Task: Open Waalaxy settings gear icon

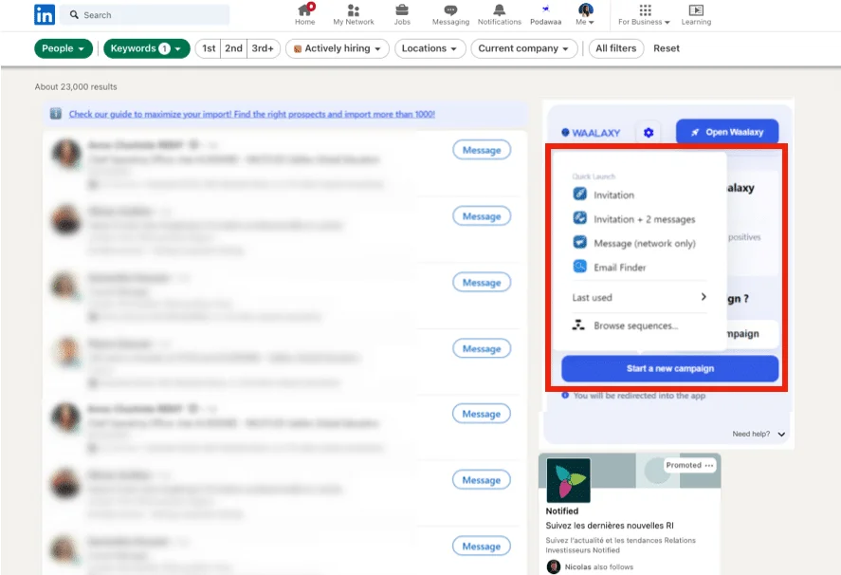Action: click(649, 132)
